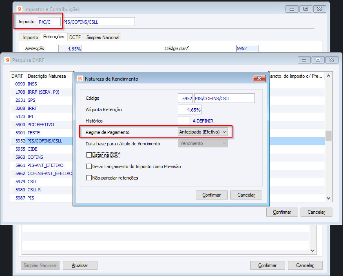The width and height of the screenshot is (343, 276).
Task: Minimize the Impostos e Contribuições window
Action: (x=292, y=9)
